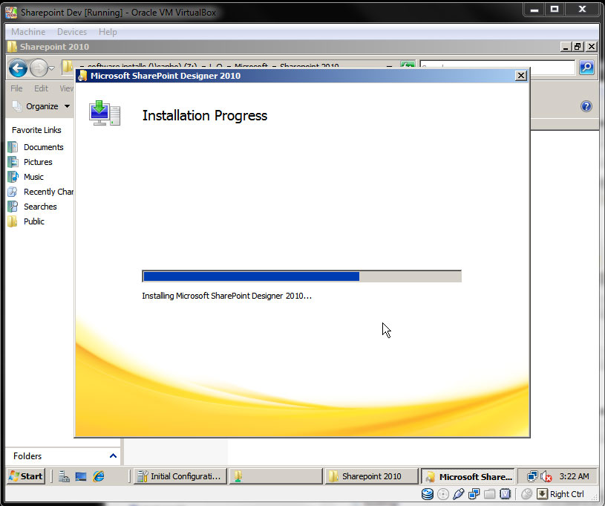Open VirtualBox Help menu
This screenshot has width=605, height=506.
[108, 32]
